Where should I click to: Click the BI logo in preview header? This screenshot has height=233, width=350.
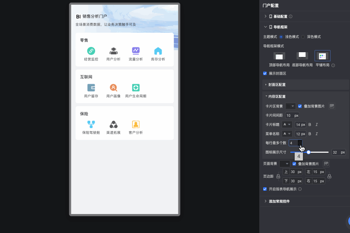click(x=78, y=16)
